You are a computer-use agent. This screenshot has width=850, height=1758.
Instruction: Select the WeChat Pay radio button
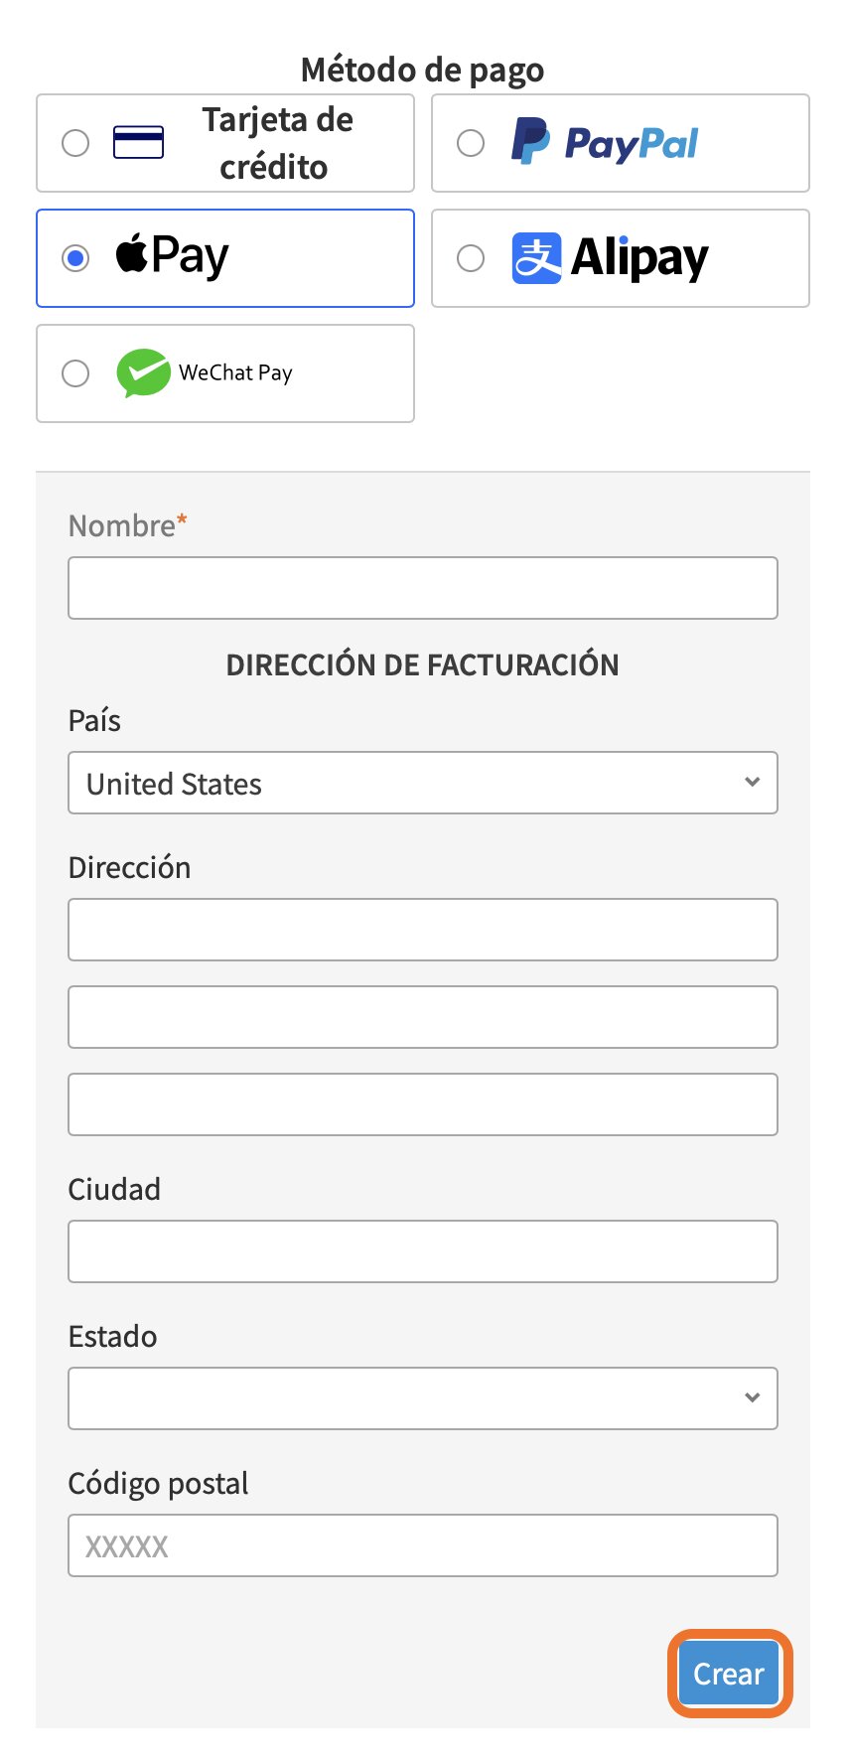point(75,373)
